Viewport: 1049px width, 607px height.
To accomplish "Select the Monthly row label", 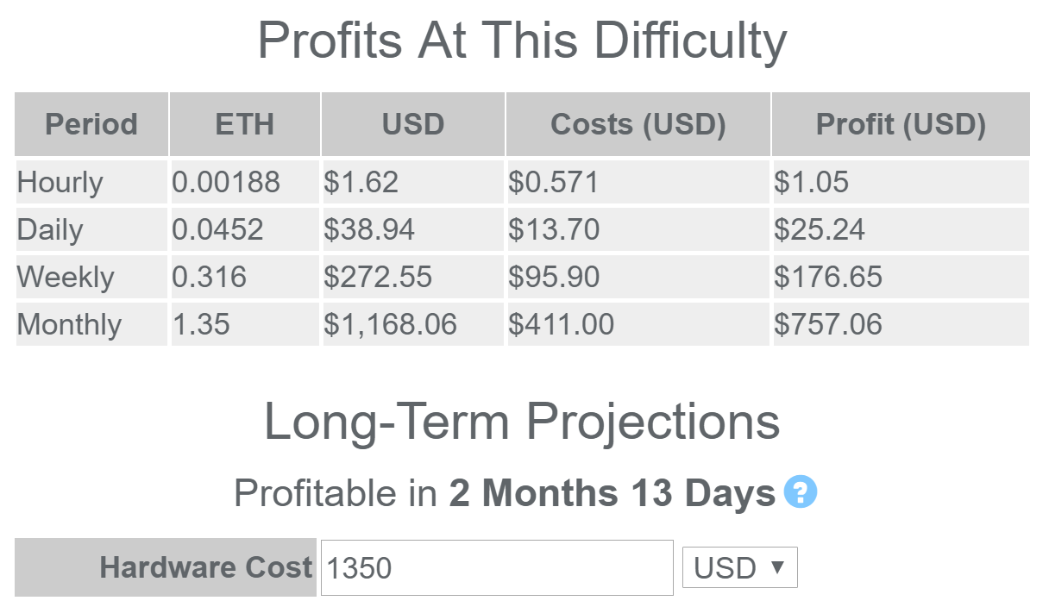I will coord(70,324).
